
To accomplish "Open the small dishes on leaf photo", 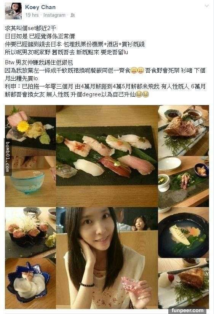I will pyautogui.click(x=183, y=182).
